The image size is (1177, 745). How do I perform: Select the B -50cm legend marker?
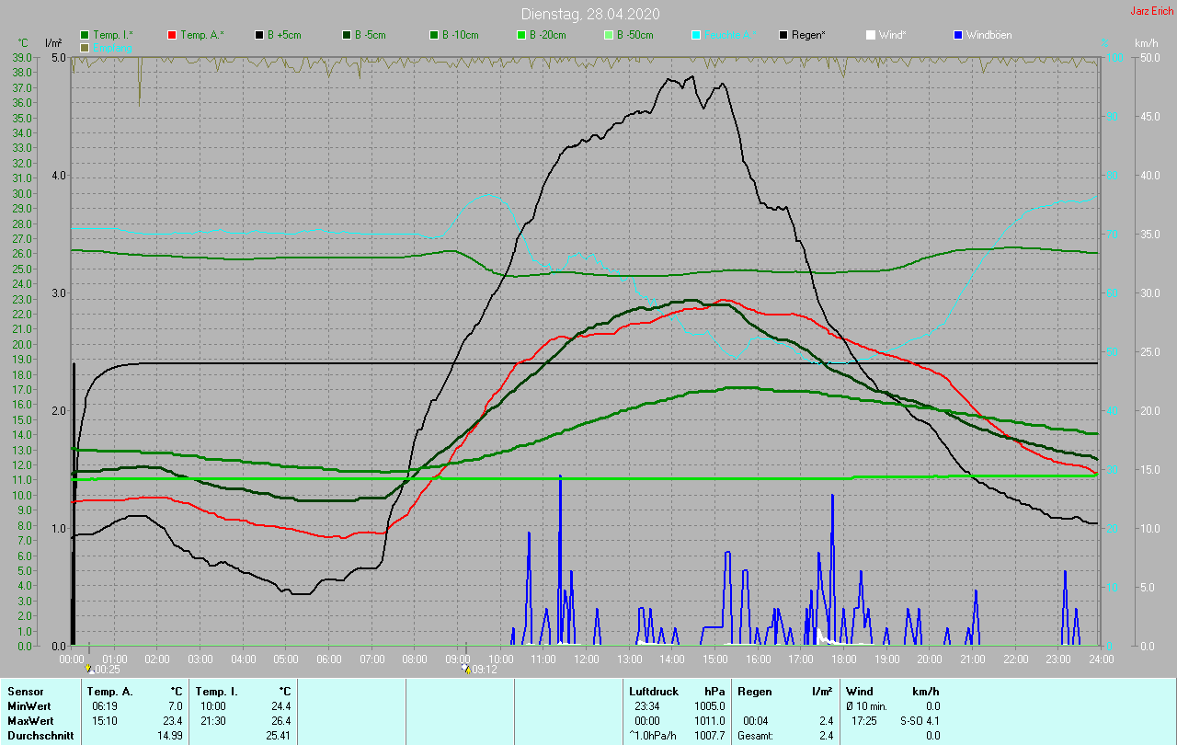tap(609, 35)
